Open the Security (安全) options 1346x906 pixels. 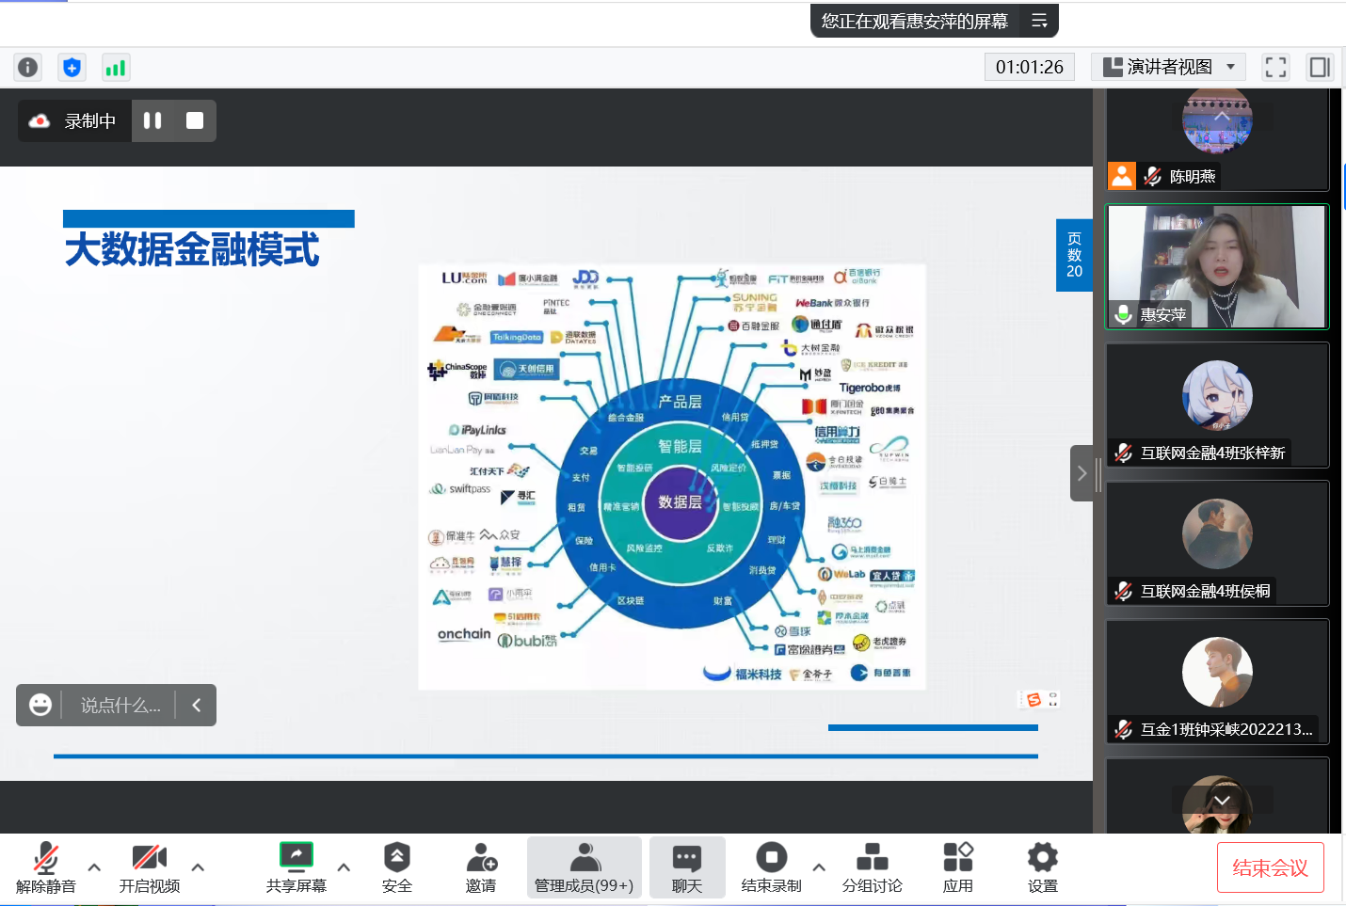click(x=396, y=867)
